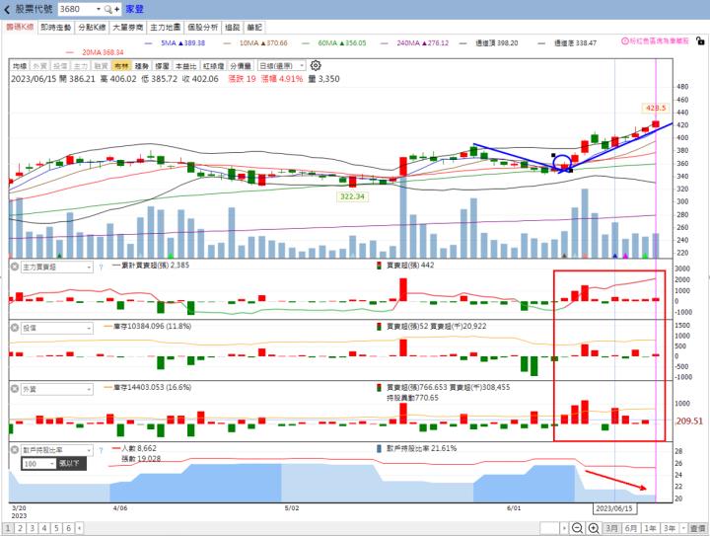Viewport: 710px width, 536px height.
Task: Switch to the 個股分析 tab
Action: 203,28
